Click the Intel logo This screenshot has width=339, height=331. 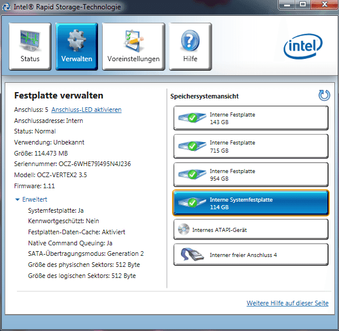tap(303, 46)
